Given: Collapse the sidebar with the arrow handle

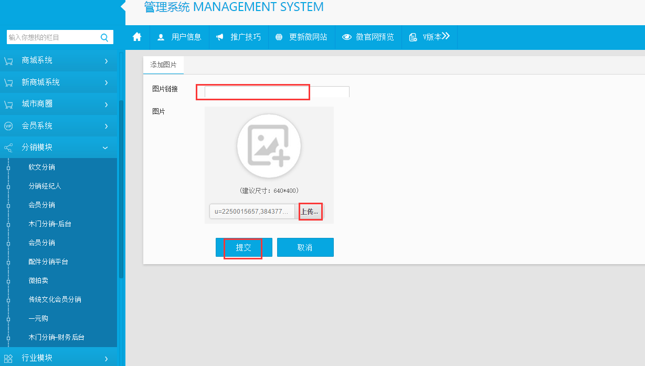Looking at the screenshot, I should [123, 6].
